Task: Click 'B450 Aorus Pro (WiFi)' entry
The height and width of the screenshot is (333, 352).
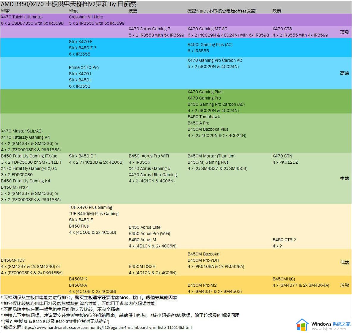Action: pos(150,234)
